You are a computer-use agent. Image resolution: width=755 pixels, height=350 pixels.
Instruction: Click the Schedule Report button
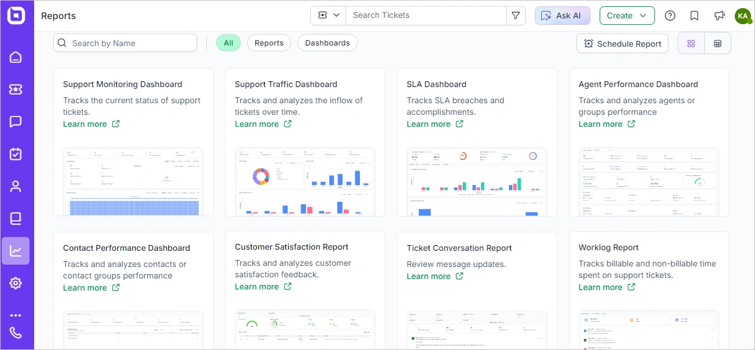[x=622, y=43]
